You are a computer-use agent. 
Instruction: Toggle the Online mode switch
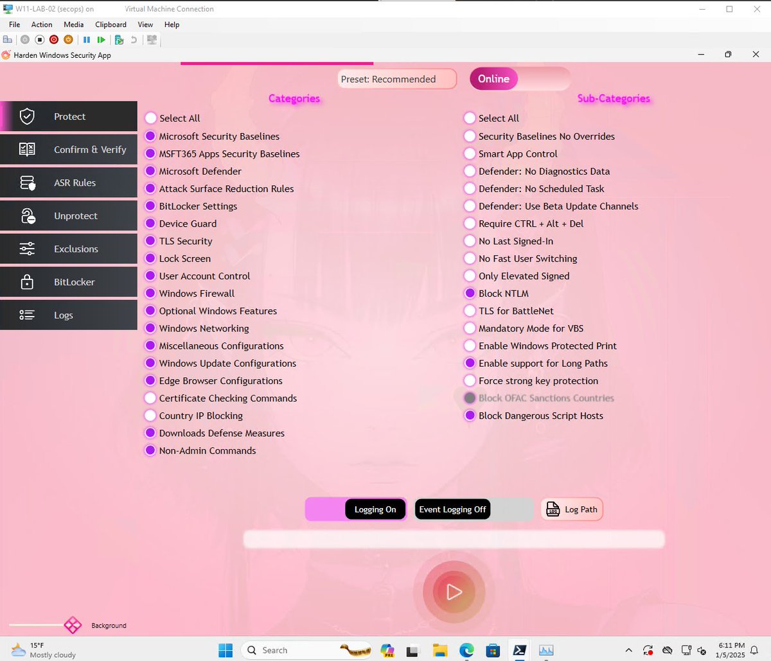[520, 79]
